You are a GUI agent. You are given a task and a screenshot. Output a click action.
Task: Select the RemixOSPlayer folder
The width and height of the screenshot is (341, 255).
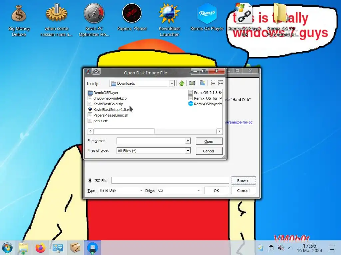click(x=103, y=93)
